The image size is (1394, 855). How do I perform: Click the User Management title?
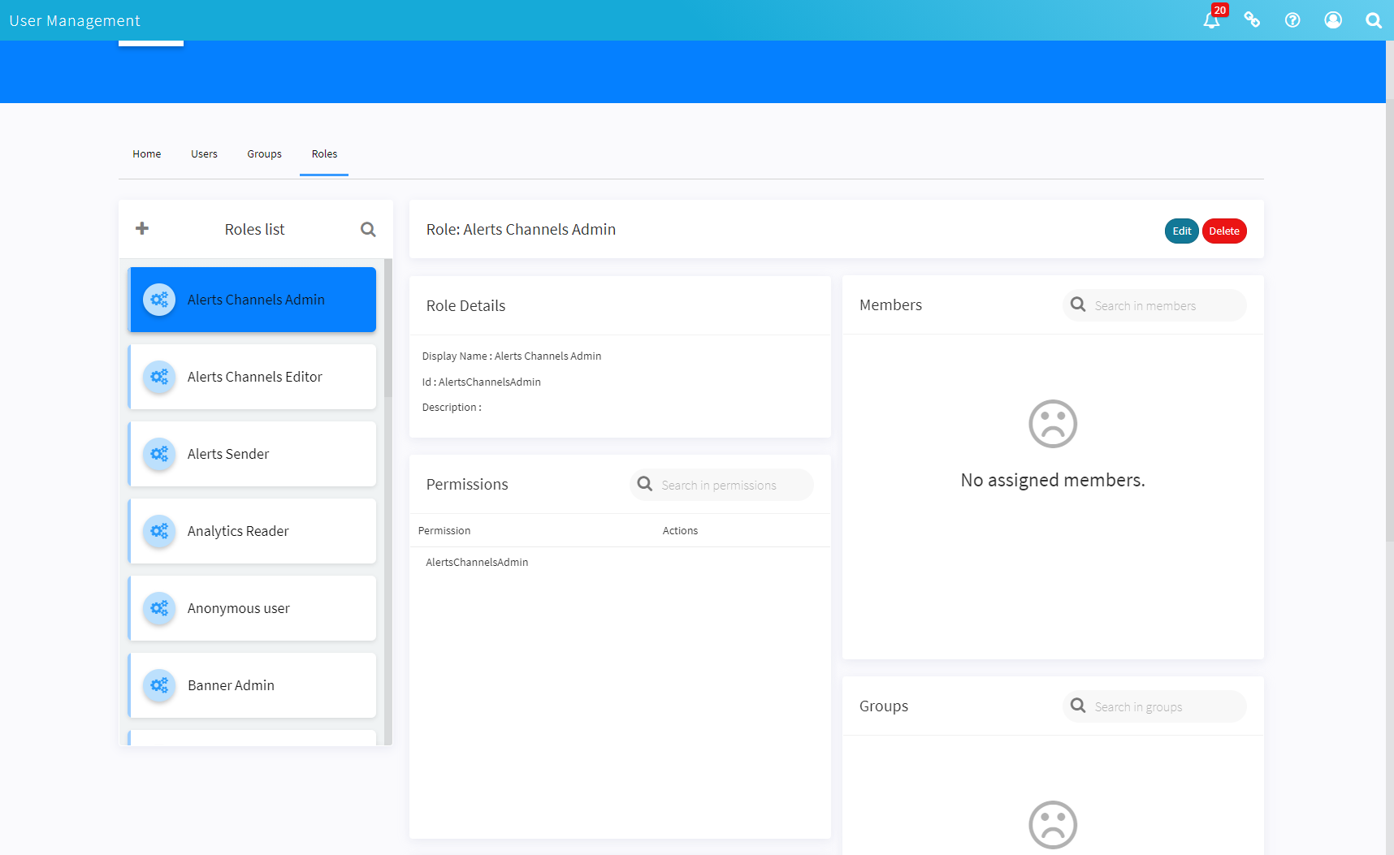pyautogui.click(x=75, y=20)
